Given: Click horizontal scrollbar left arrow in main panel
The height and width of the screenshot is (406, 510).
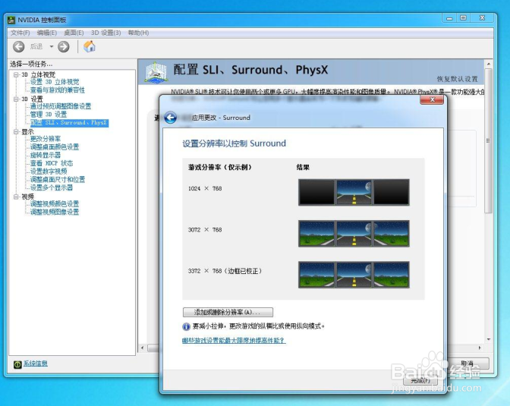Looking at the screenshot, I should coord(142,348).
